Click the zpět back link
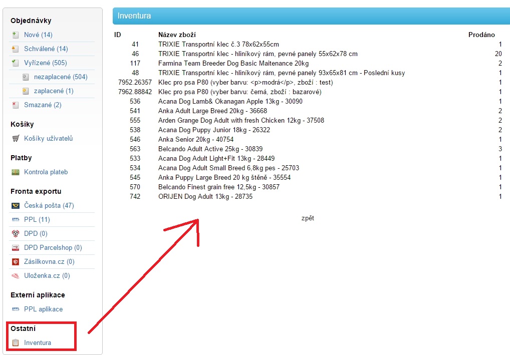 pyautogui.click(x=308, y=218)
